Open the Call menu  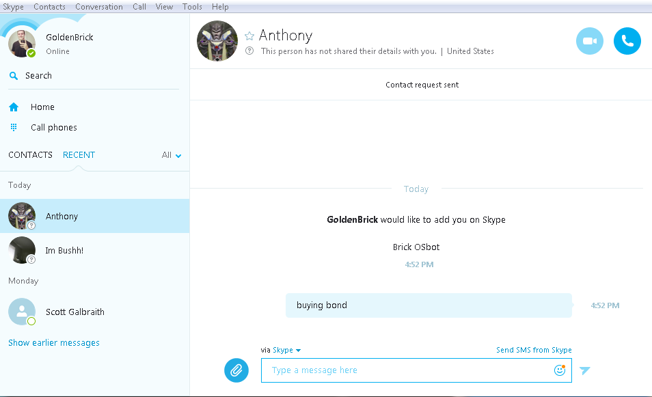pyautogui.click(x=139, y=7)
